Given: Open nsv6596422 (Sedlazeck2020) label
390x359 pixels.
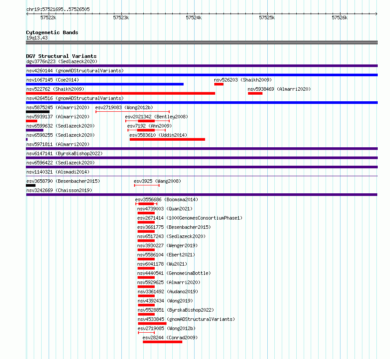Looking at the screenshot, I should [x=60, y=163].
